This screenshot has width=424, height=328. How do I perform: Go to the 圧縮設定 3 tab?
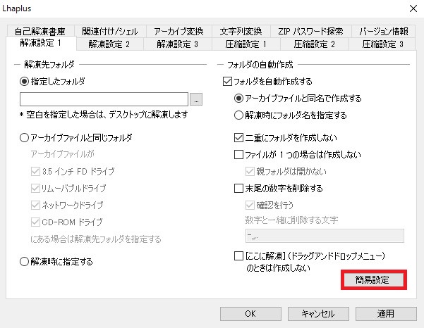382,44
